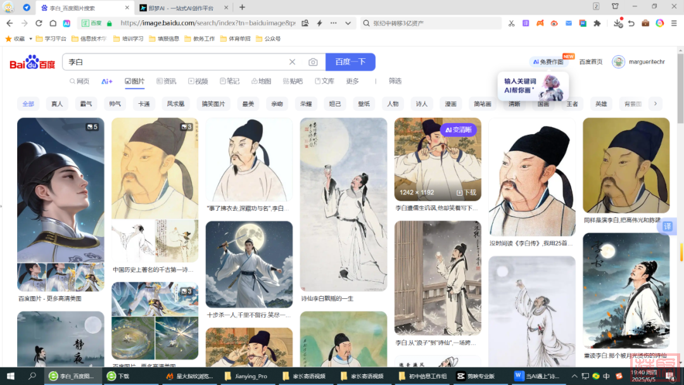Viewport: 684px width, 385px height.
Task: Open the Ai免费作图 link
Action: tap(548, 62)
